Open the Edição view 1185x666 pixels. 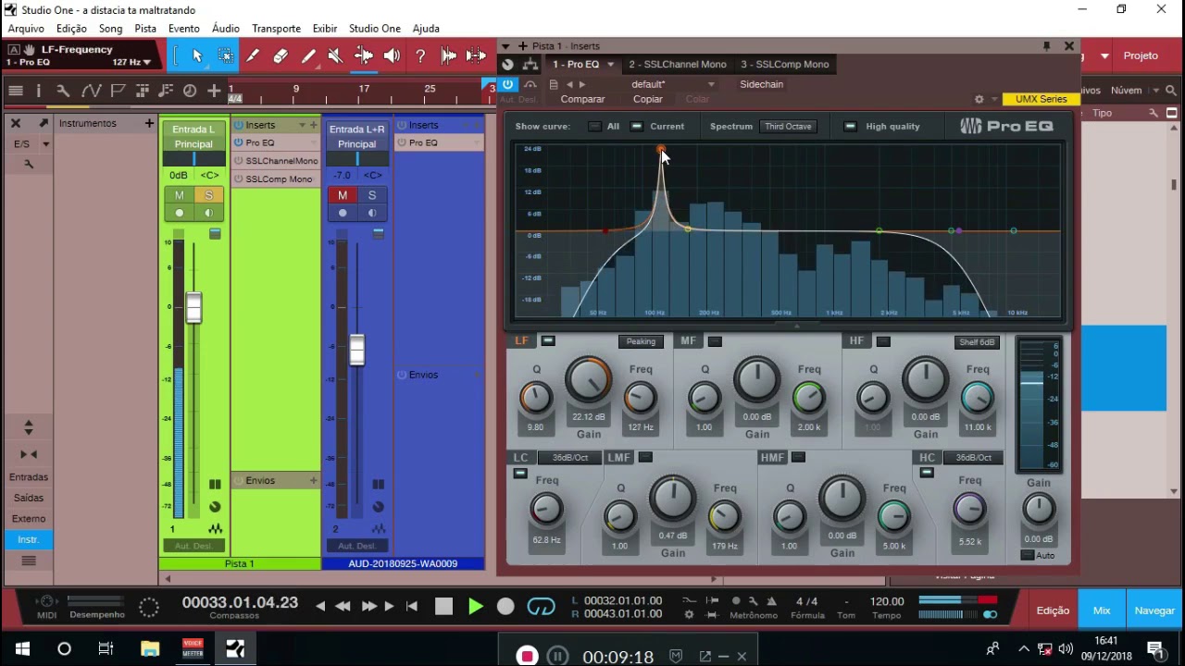click(1053, 610)
